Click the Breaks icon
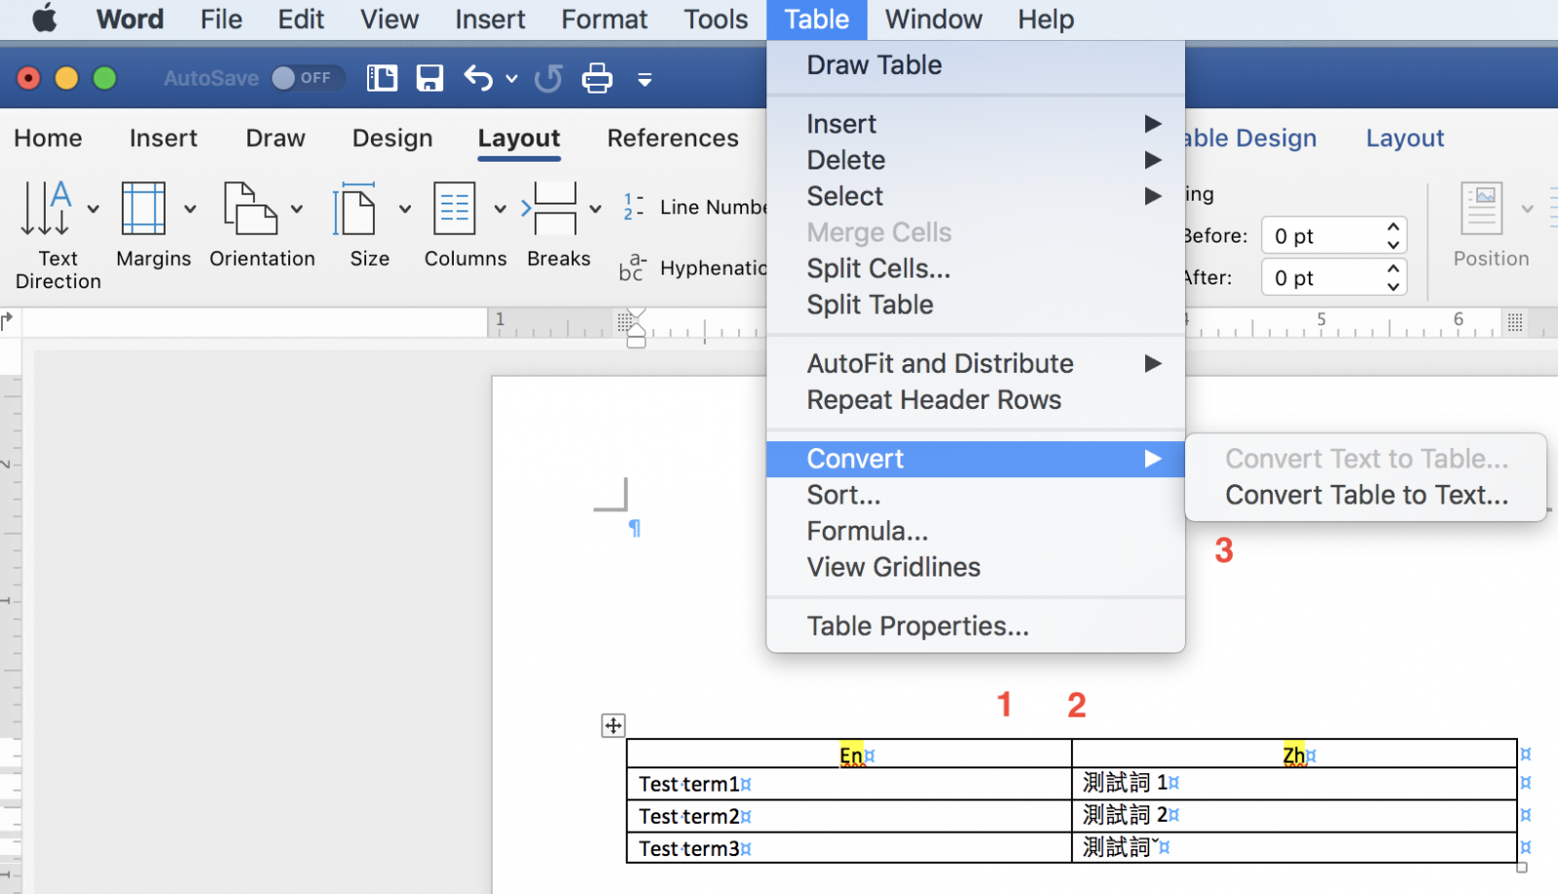Screen dimensions: 1558x894 coord(554,208)
